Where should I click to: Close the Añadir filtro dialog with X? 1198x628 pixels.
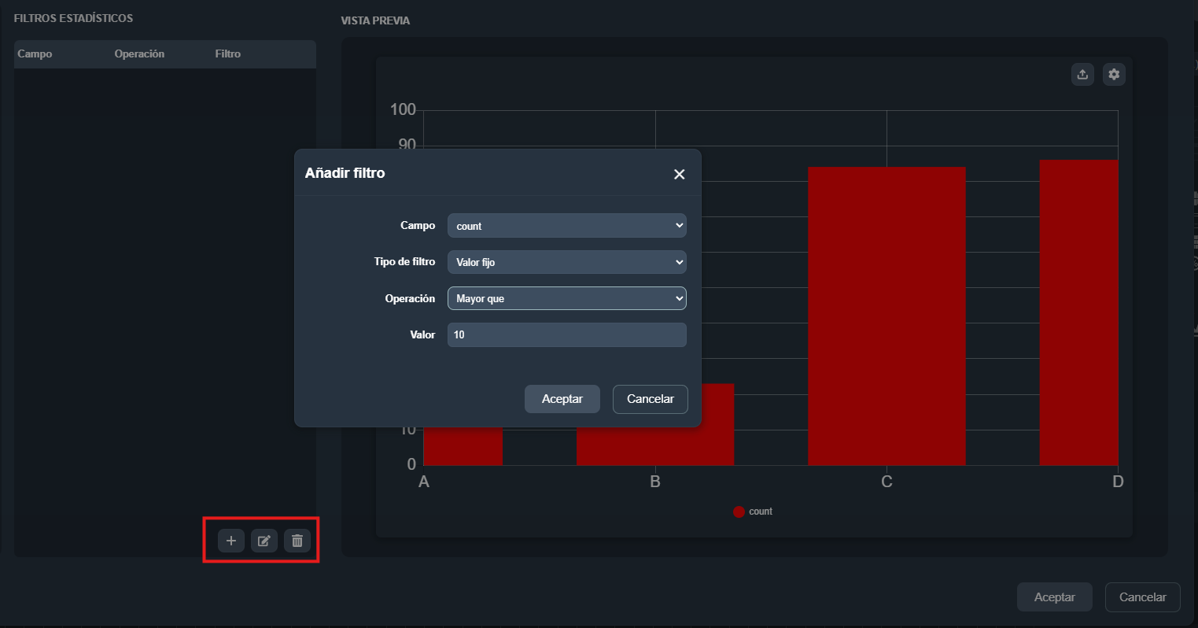click(x=680, y=174)
